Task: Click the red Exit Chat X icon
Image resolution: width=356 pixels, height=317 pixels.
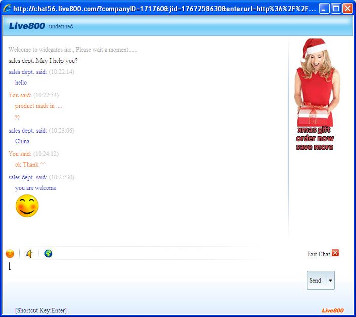Action: pyautogui.click(x=335, y=253)
